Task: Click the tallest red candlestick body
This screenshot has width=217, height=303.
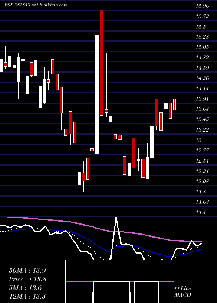Action: [102, 62]
